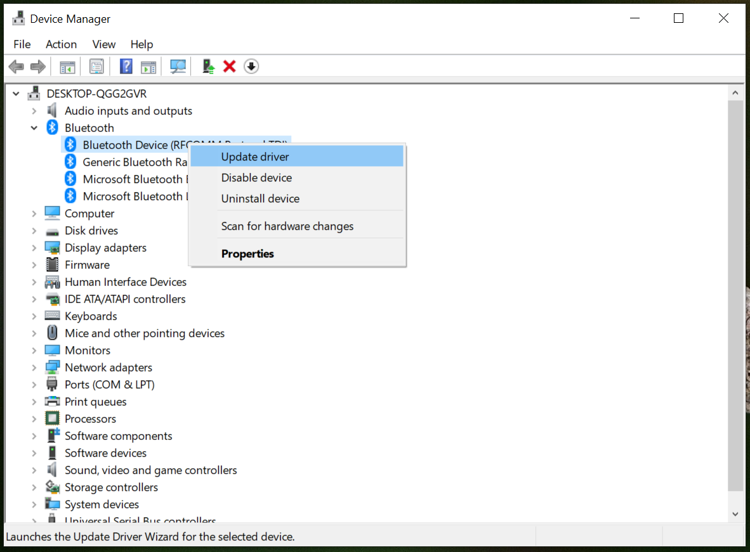This screenshot has width=750, height=552.
Task: Minimize the Device Manager window
Action: 635,18
